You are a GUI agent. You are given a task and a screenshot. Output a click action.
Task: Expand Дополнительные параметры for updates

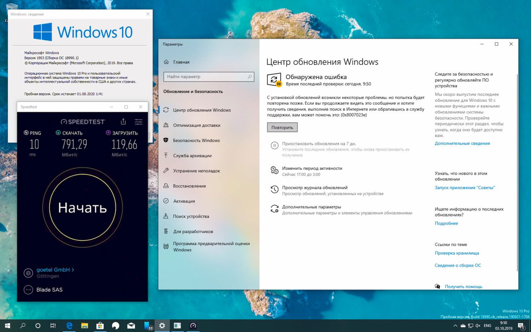[312, 206]
